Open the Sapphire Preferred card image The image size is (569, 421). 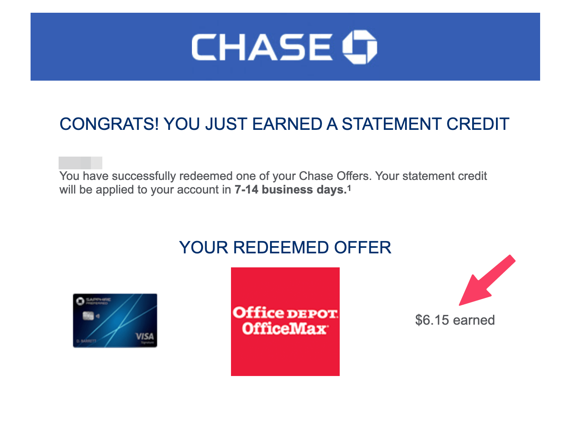tap(115, 320)
